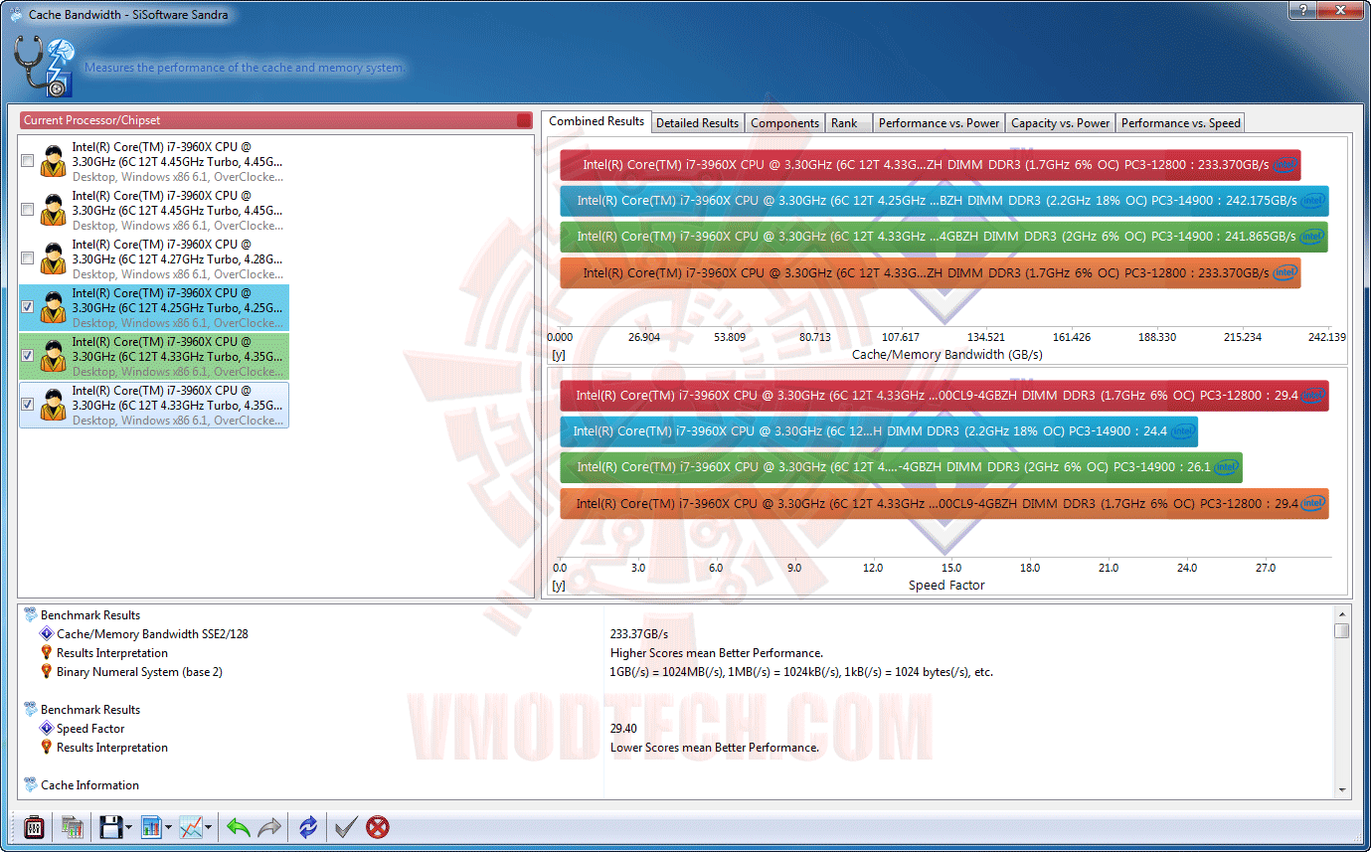Click the results pane scroll up arrow
The width and height of the screenshot is (1371, 852).
coord(1341,613)
